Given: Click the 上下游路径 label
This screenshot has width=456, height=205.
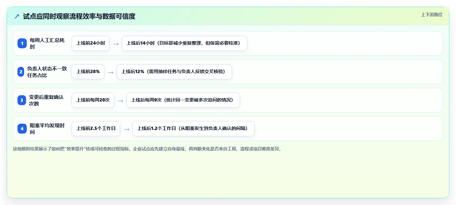Looking at the screenshot, I should [432, 15].
